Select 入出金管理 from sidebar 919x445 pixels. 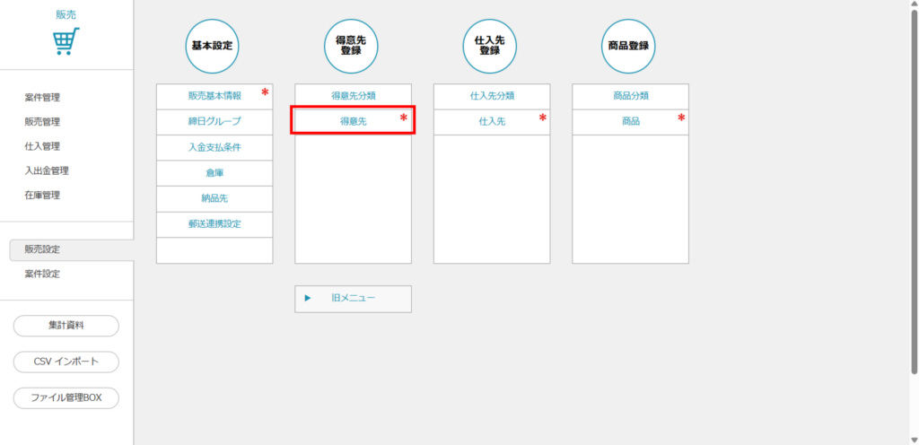coord(47,170)
